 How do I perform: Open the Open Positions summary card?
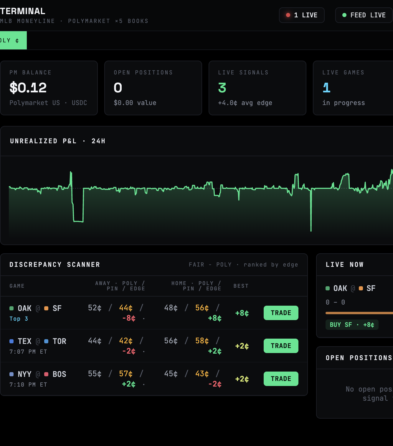(153, 88)
